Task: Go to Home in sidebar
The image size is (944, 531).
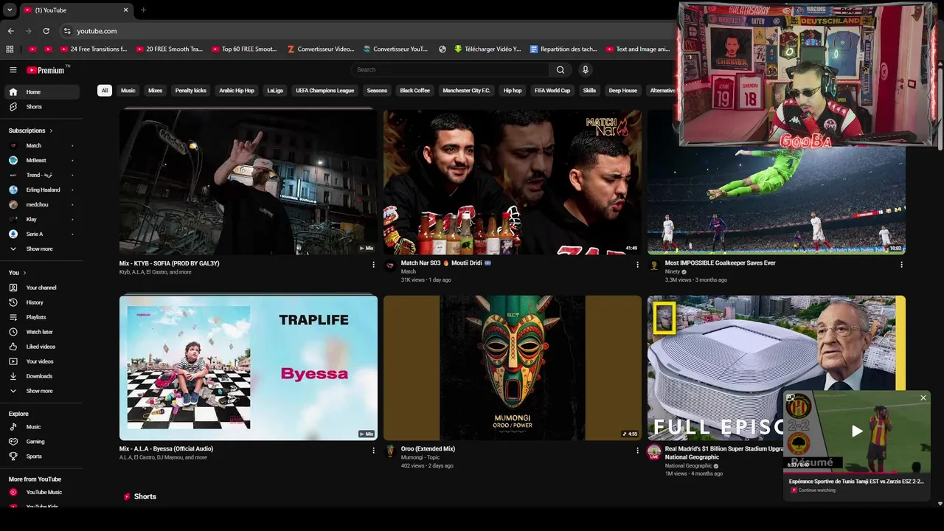Action: pyautogui.click(x=43, y=92)
